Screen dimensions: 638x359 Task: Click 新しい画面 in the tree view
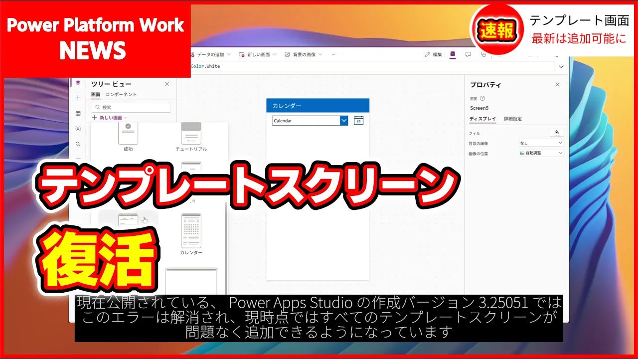coord(109,118)
